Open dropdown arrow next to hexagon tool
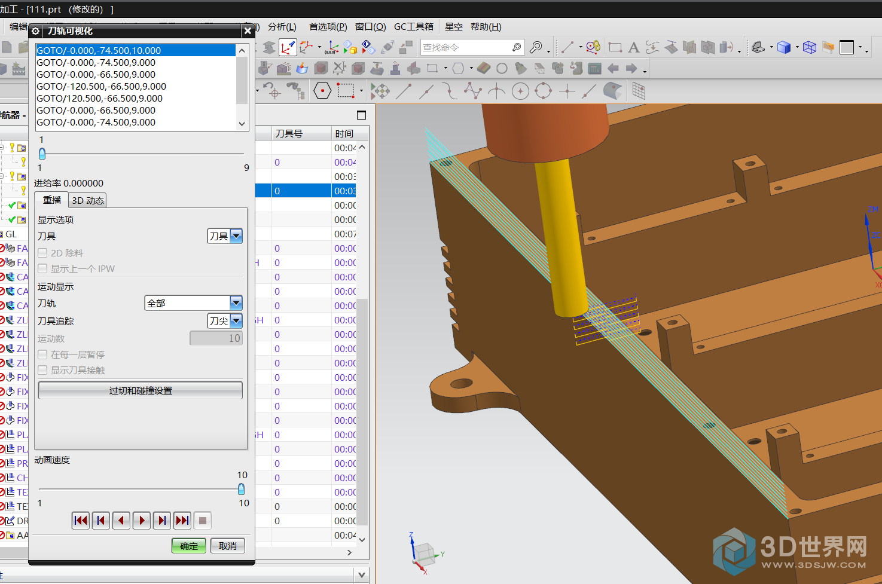Image resolution: width=882 pixels, height=584 pixels. pos(471,69)
